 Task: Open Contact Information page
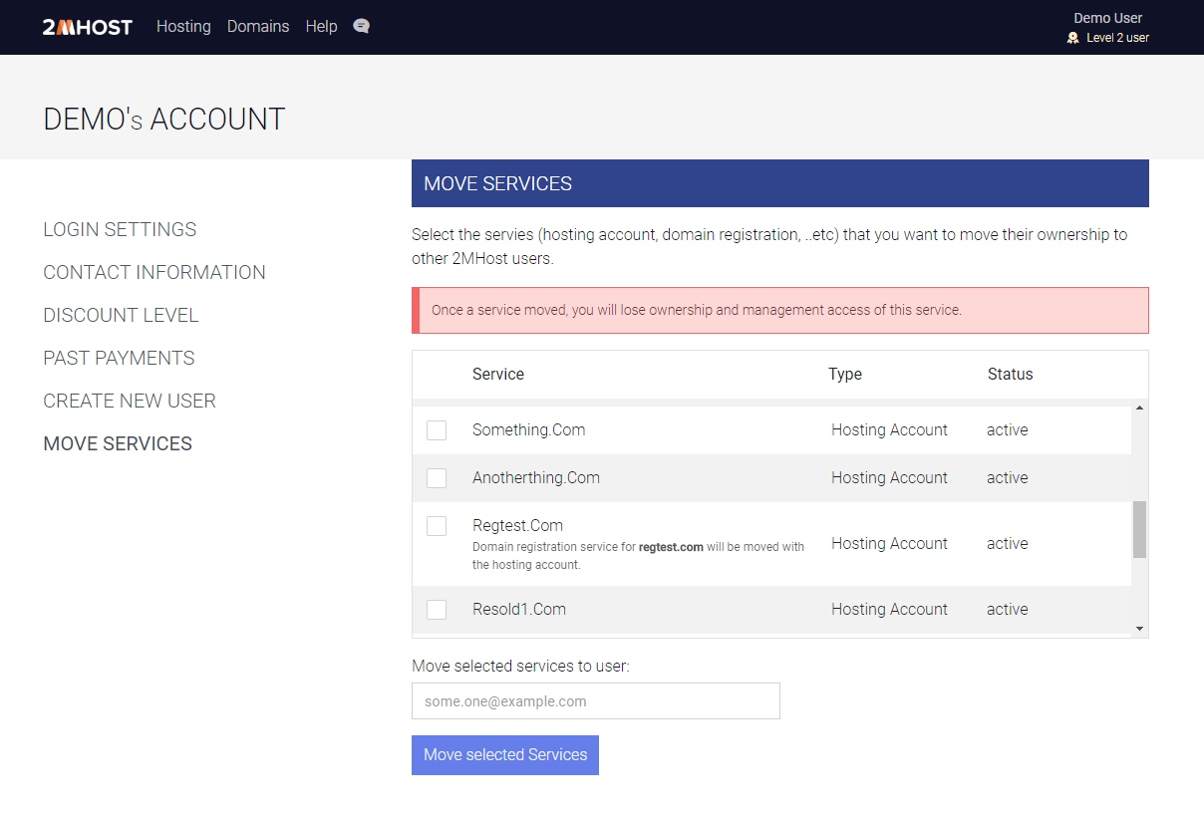tap(154, 272)
